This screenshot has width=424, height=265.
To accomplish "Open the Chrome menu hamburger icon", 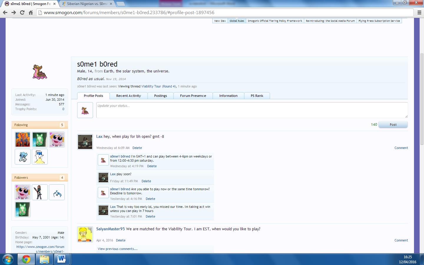I will (420, 12).
